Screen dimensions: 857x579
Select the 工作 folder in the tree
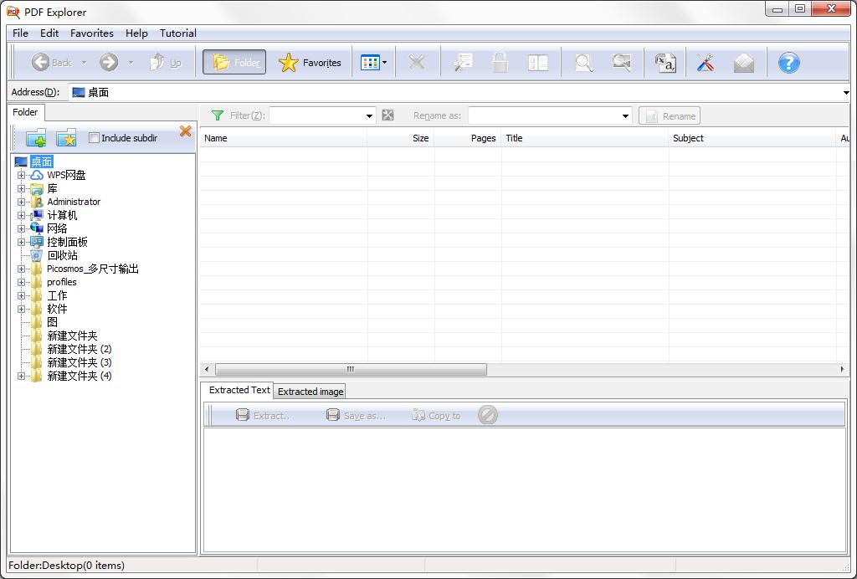(x=57, y=295)
